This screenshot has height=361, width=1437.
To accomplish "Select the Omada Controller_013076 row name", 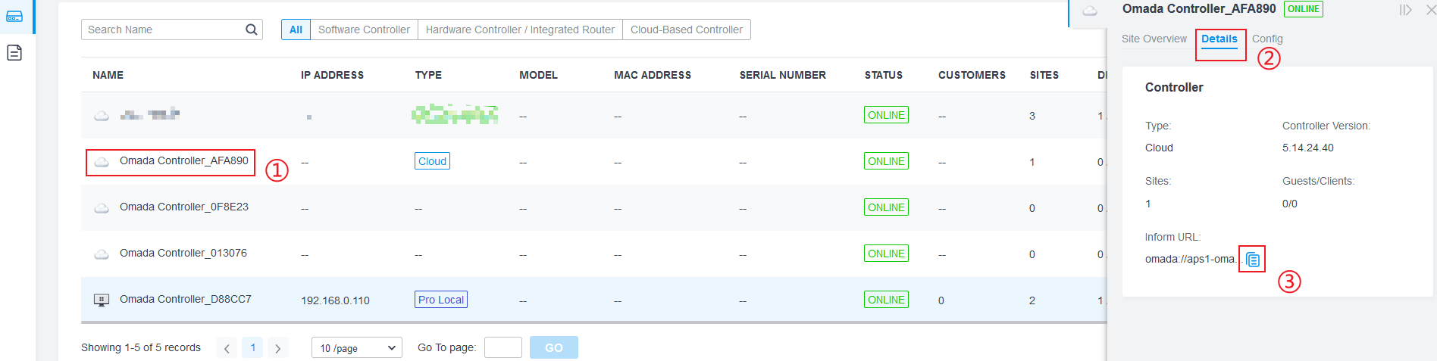I will tap(183, 253).
